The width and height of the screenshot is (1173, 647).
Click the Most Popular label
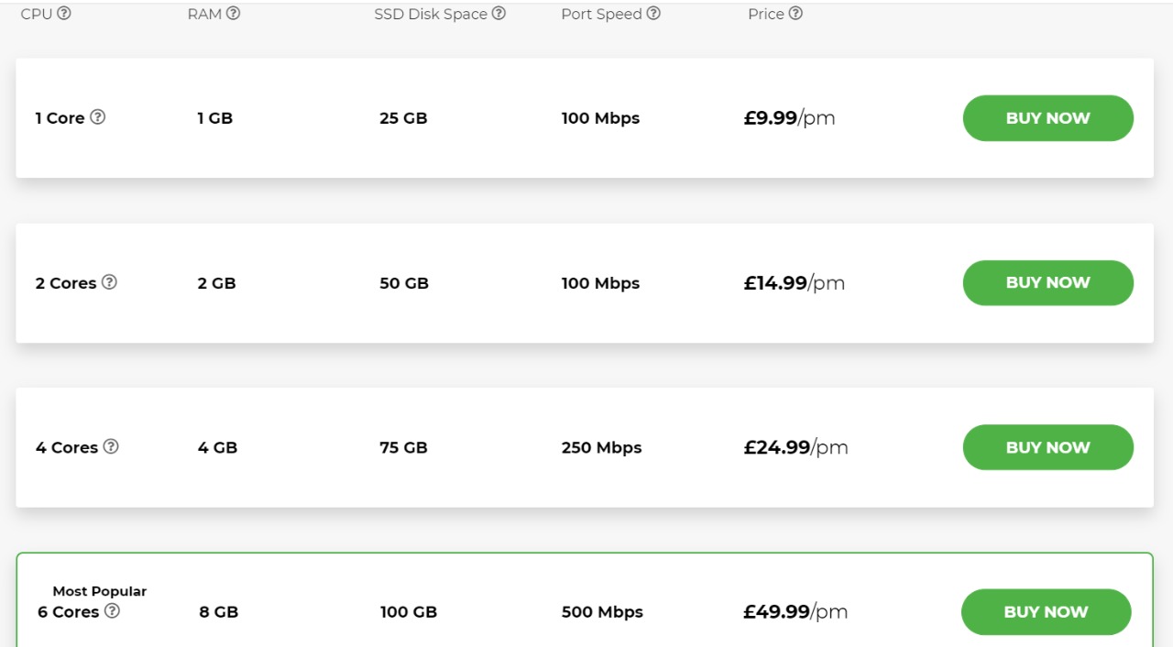point(99,591)
